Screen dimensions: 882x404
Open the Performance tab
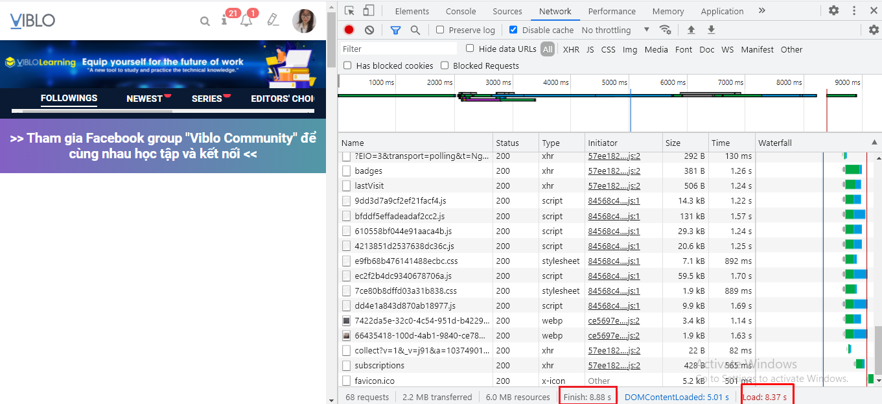pos(612,11)
